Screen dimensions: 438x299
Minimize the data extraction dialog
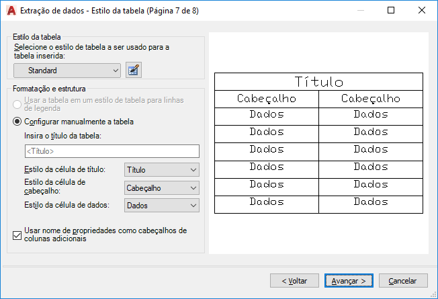[x=361, y=11]
